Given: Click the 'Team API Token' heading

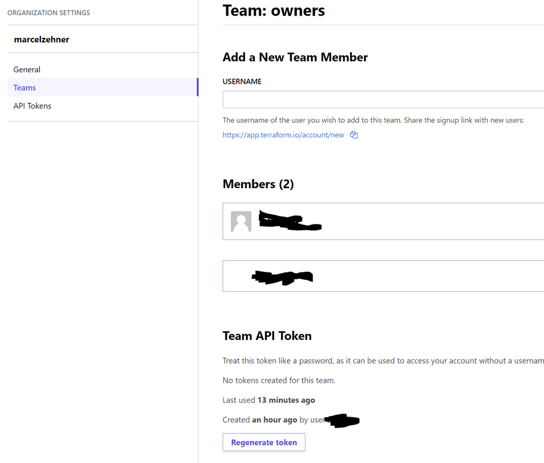Looking at the screenshot, I should pos(267,336).
